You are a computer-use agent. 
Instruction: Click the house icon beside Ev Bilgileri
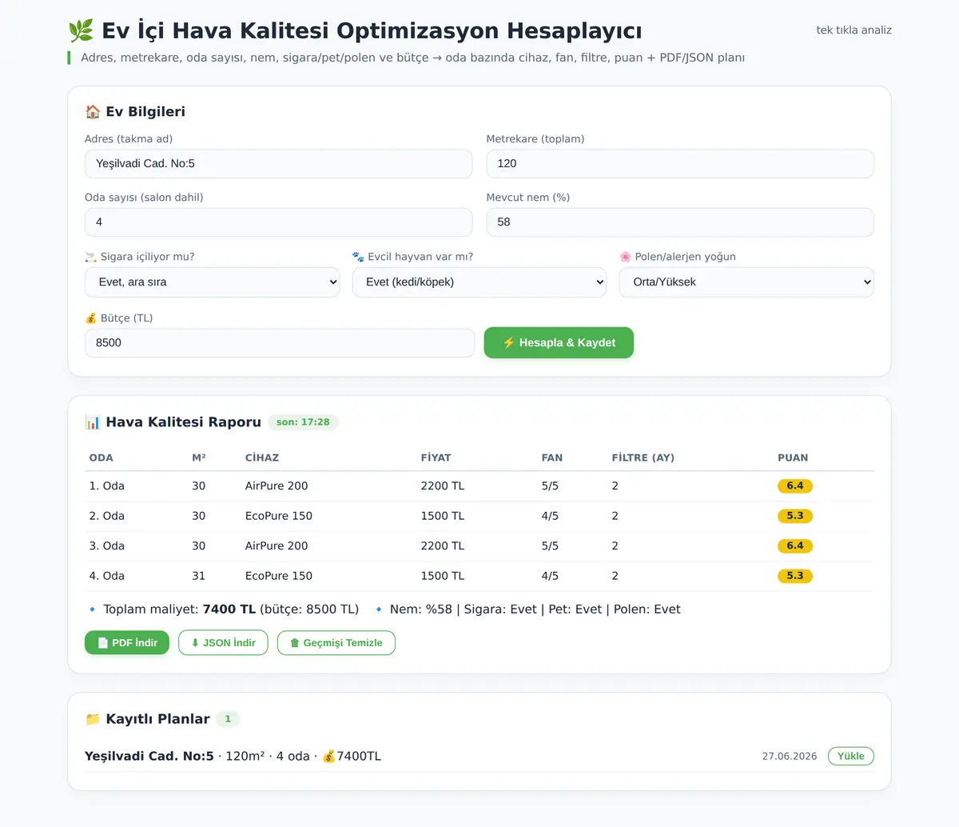coord(93,111)
